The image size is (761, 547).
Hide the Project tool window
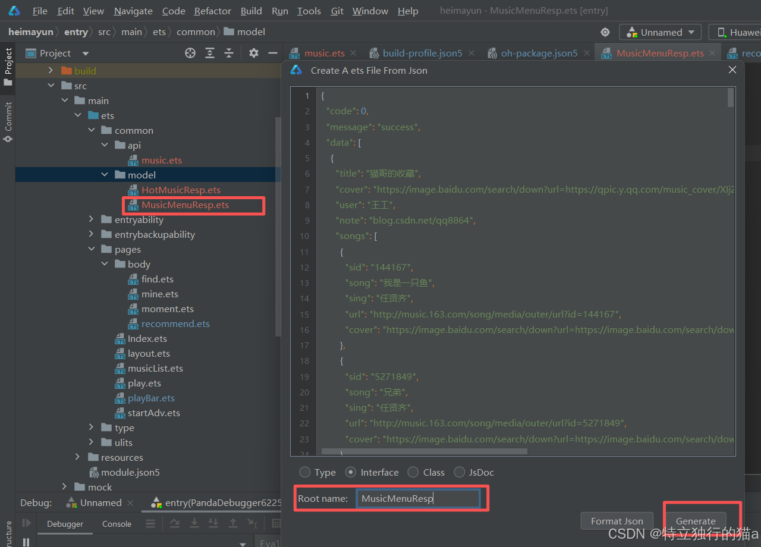(273, 53)
